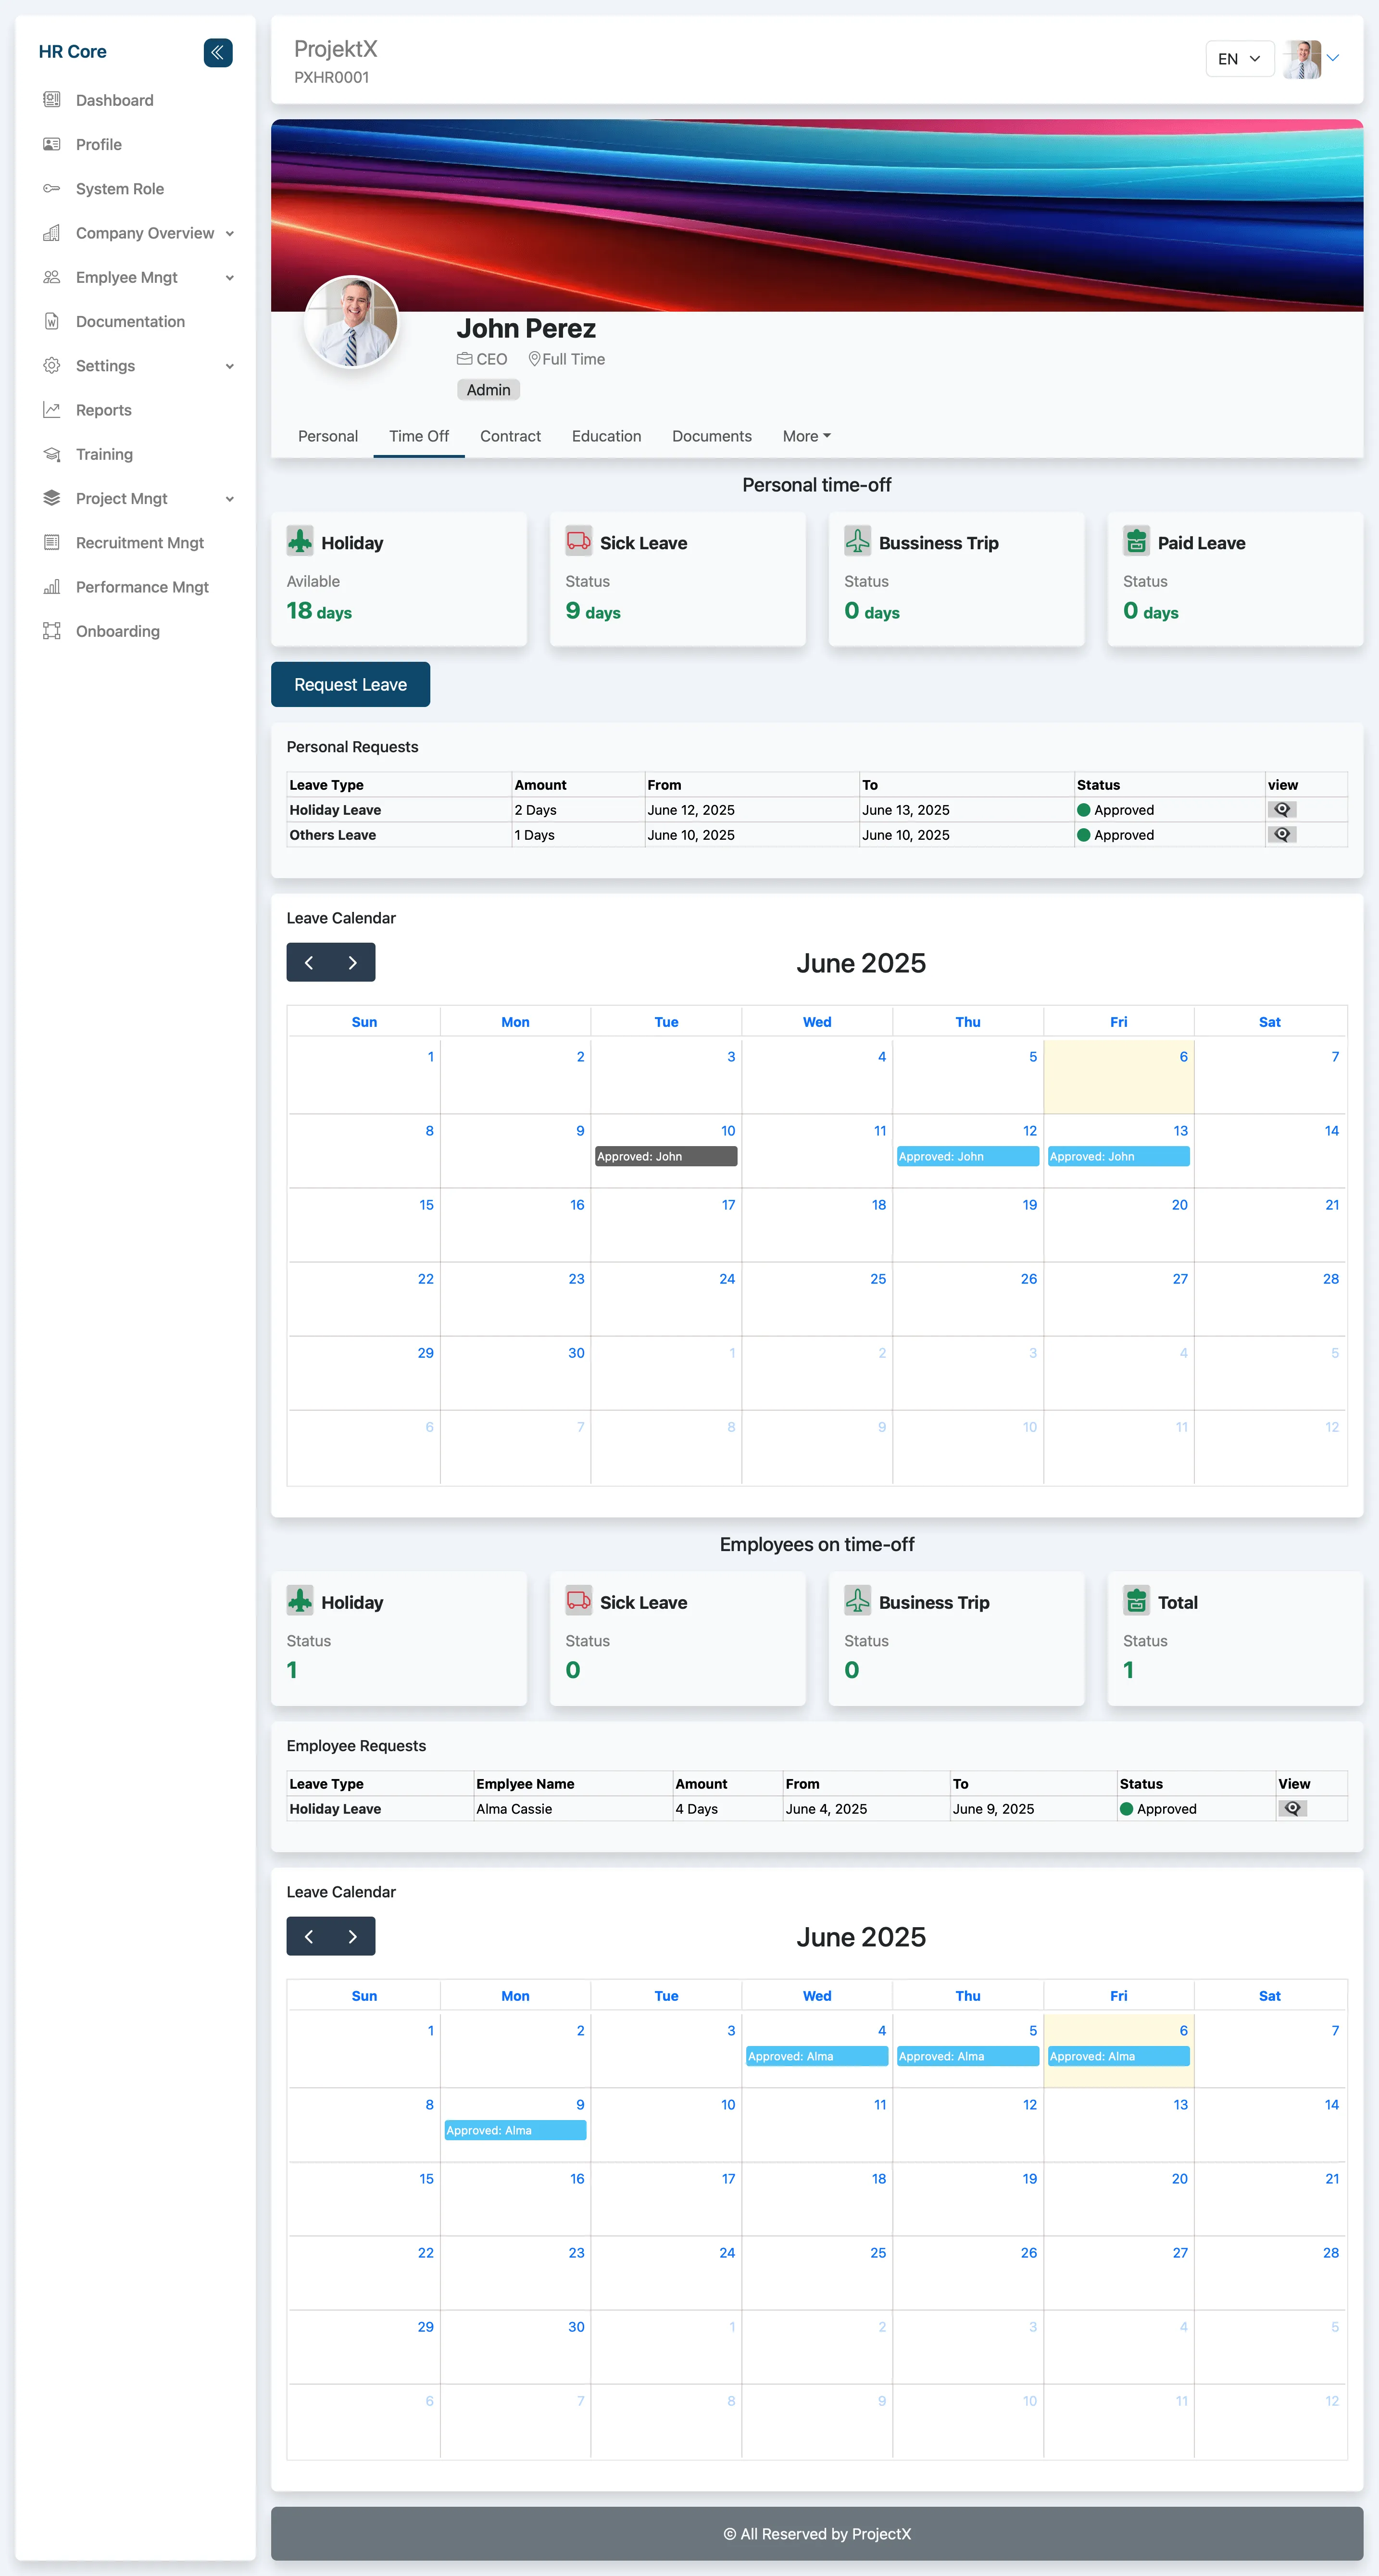Click the Admin badge
The height and width of the screenshot is (2576, 1379).
click(488, 390)
